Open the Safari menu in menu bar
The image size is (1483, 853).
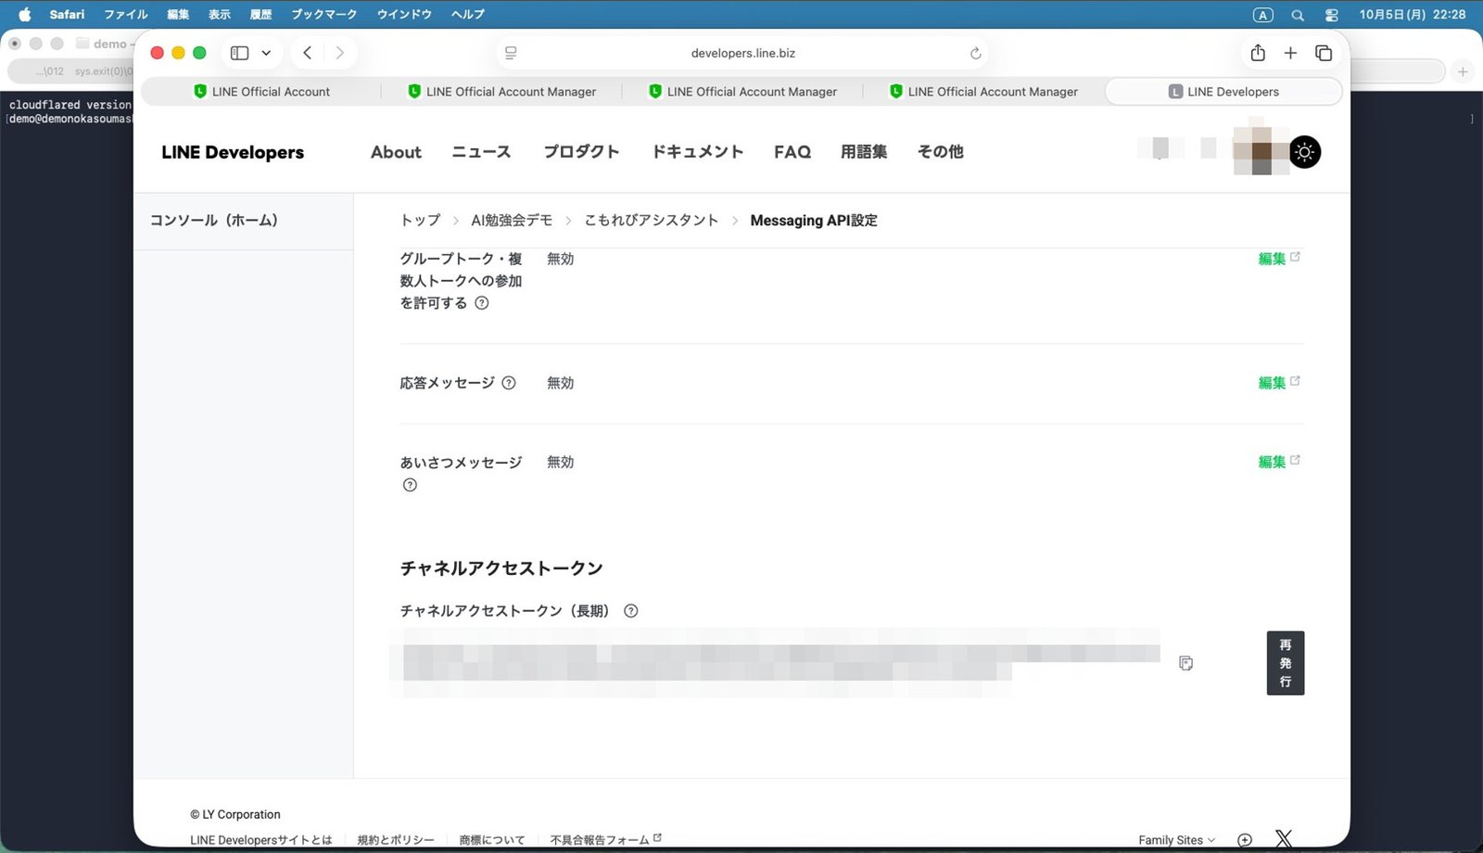click(67, 14)
